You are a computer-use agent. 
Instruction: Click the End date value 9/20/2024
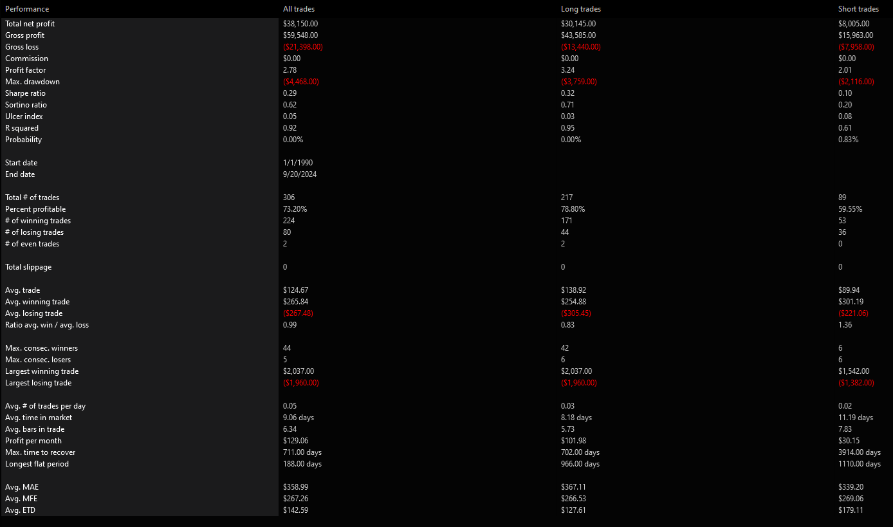tap(299, 174)
